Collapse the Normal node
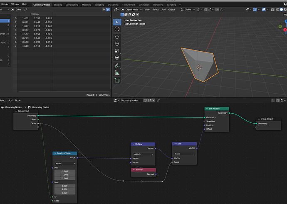 (134, 170)
